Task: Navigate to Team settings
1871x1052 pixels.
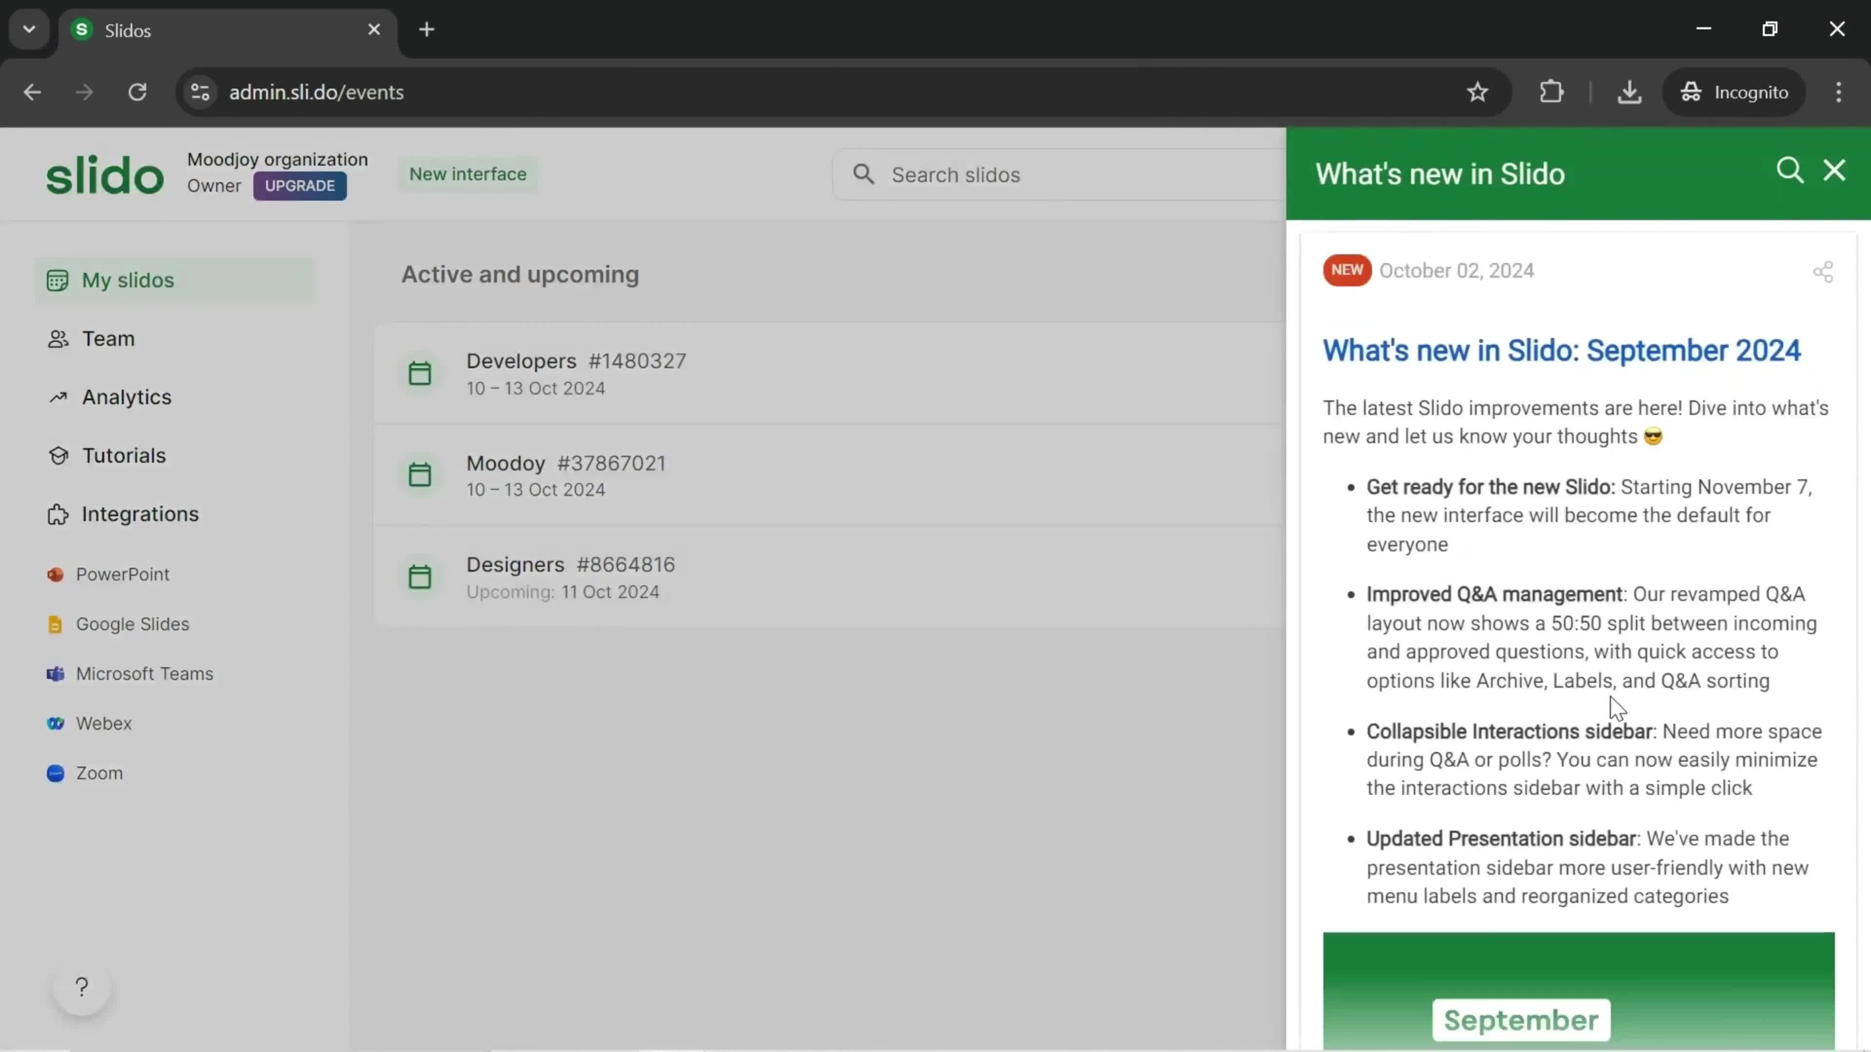Action: point(108,338)
